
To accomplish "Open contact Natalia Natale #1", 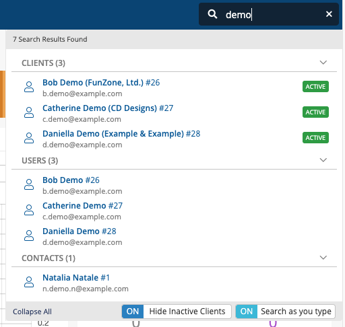I will (x=76, y=278).
